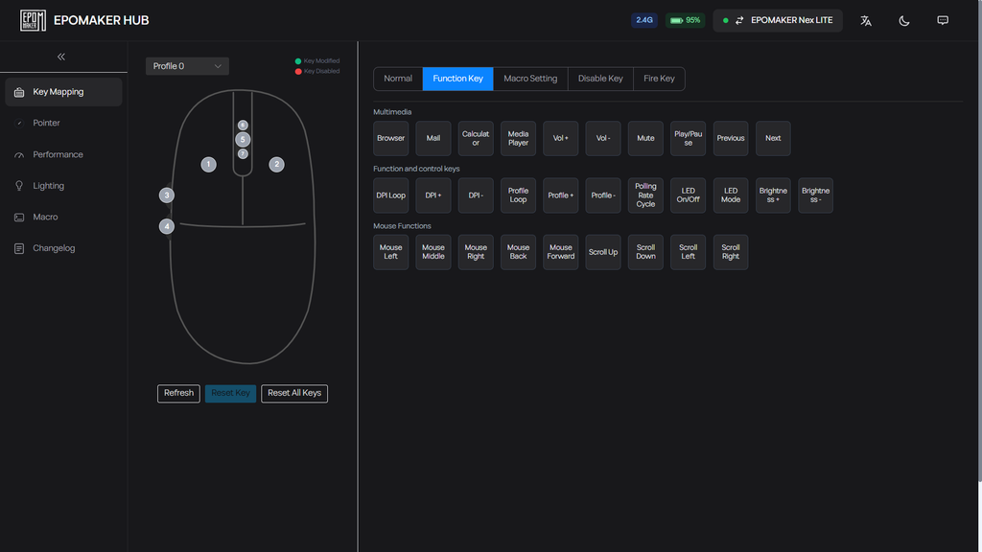Image resolution: width=982 pixels, height=552 pixels.
Task: Assign the Browser multimedia function
Action: tap(391, 138)
